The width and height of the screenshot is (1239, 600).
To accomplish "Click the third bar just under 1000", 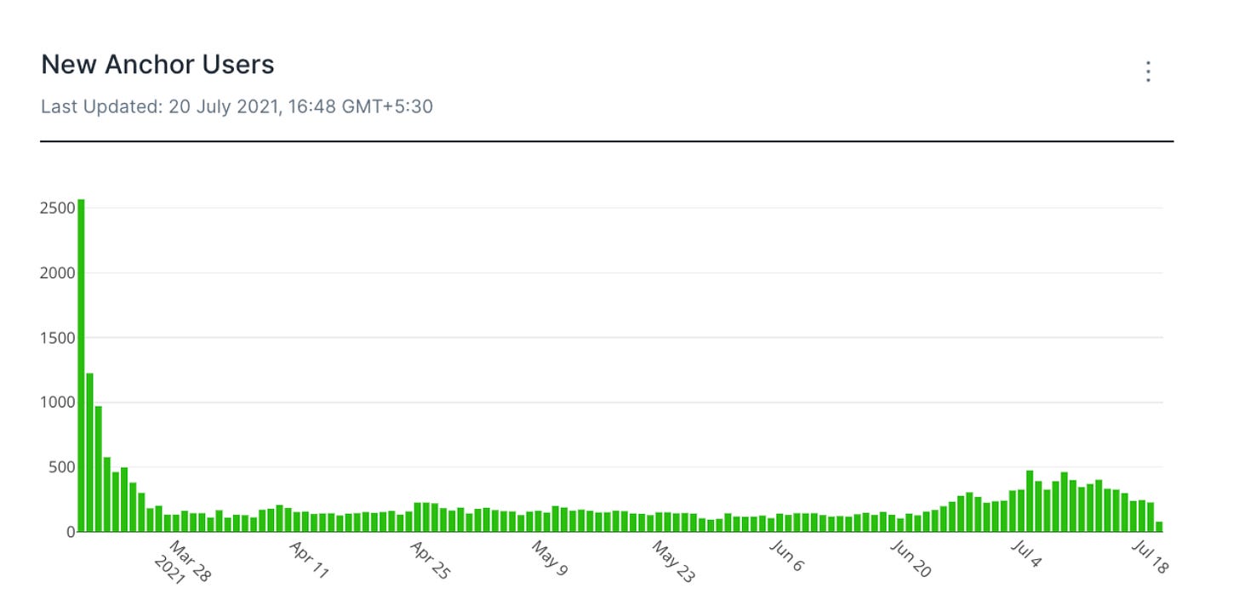I will click(x=99, y=469).
